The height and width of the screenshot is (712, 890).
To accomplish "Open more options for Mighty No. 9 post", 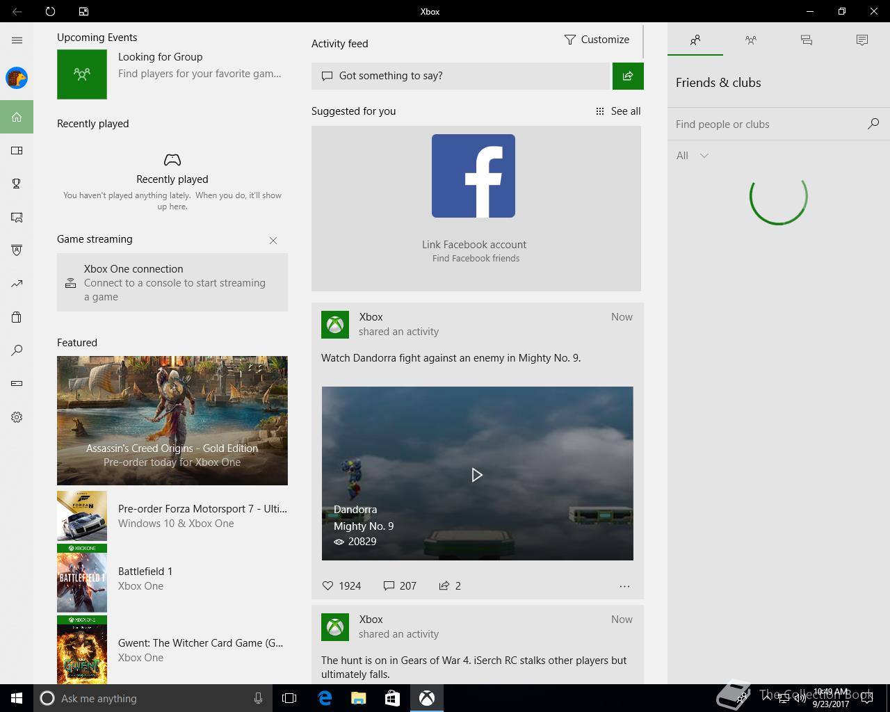I will [624, 586].
